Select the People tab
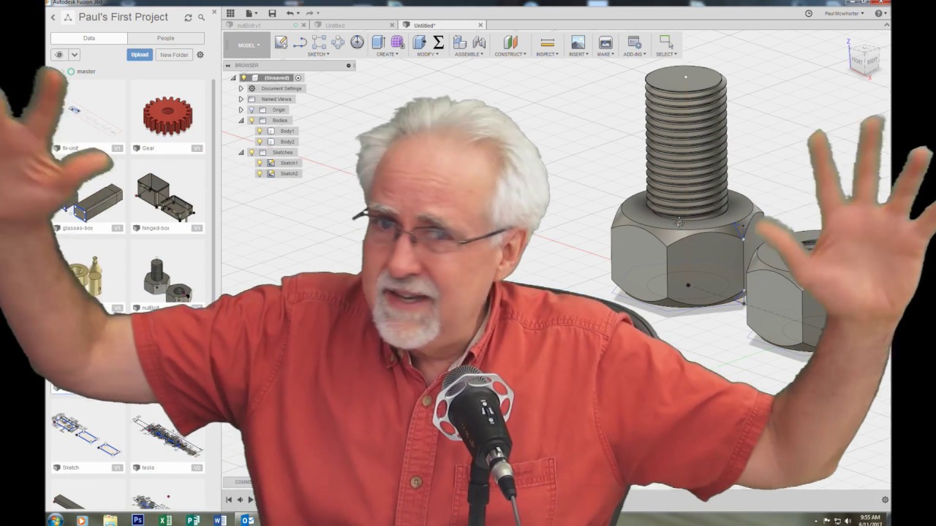 [166, 38]
